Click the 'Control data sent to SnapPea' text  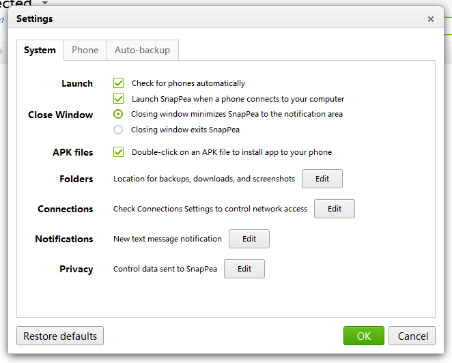click(165, 269)
